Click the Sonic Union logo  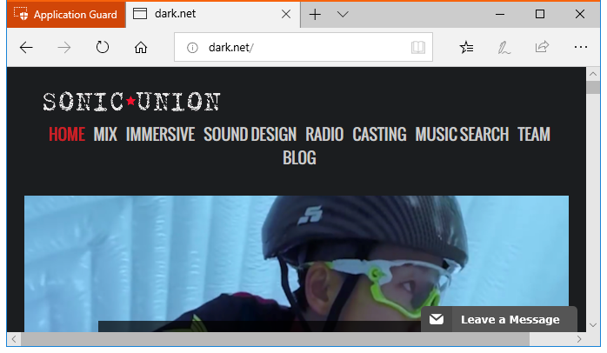131,102
